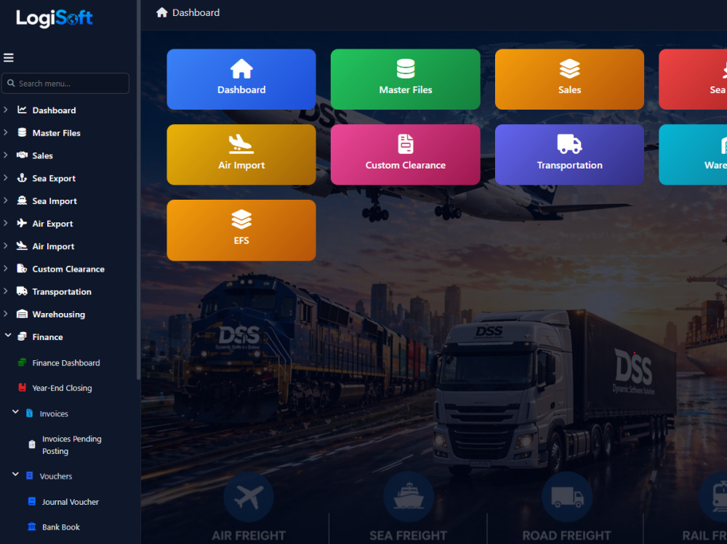Open the blue Dashboard tile
The height and width of the screenshot is (544, 727).
point(241,79)
